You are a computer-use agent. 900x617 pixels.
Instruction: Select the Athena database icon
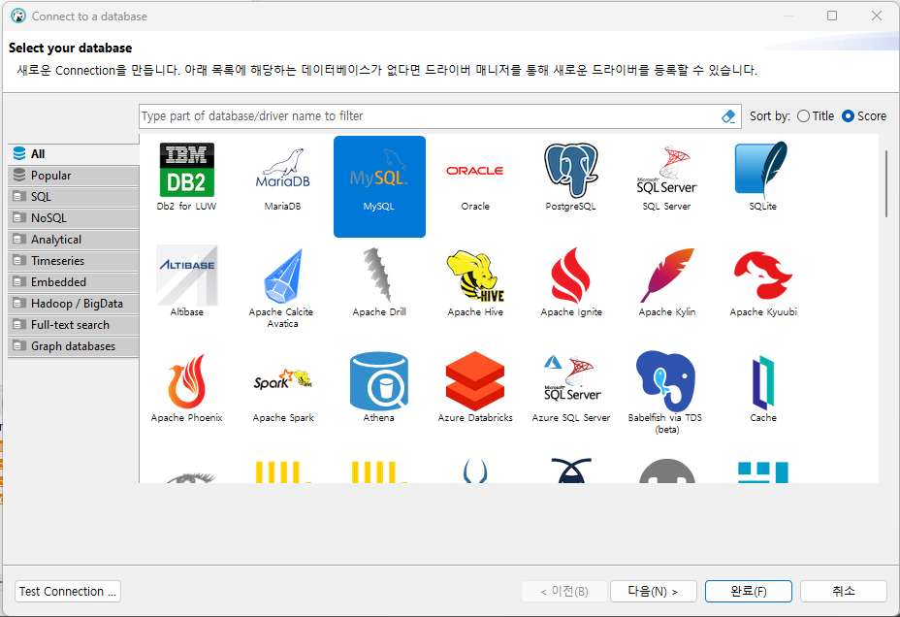tap(379, 380)
